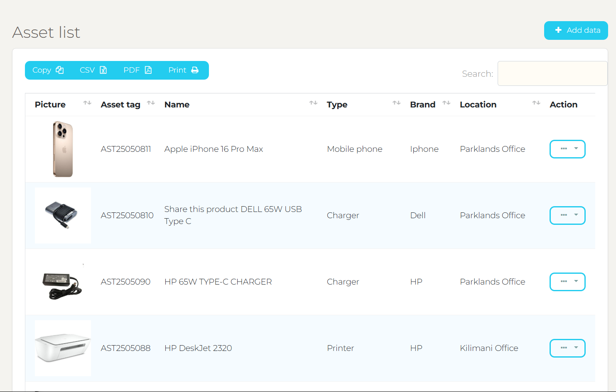
Task: Open the HP DeskJet printer thumbnail
Action: 63,348
